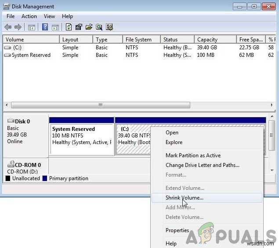Click the 62 MB free space cell
This screenshot has height=248, width=279.
click(x=246, y=55)
